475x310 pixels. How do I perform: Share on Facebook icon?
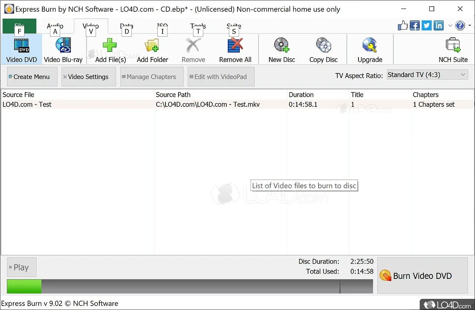415,26
